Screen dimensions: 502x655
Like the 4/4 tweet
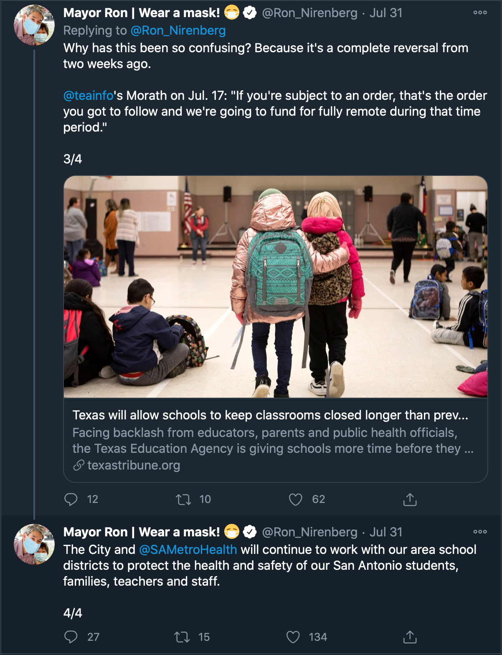click(x=293, y=637)
